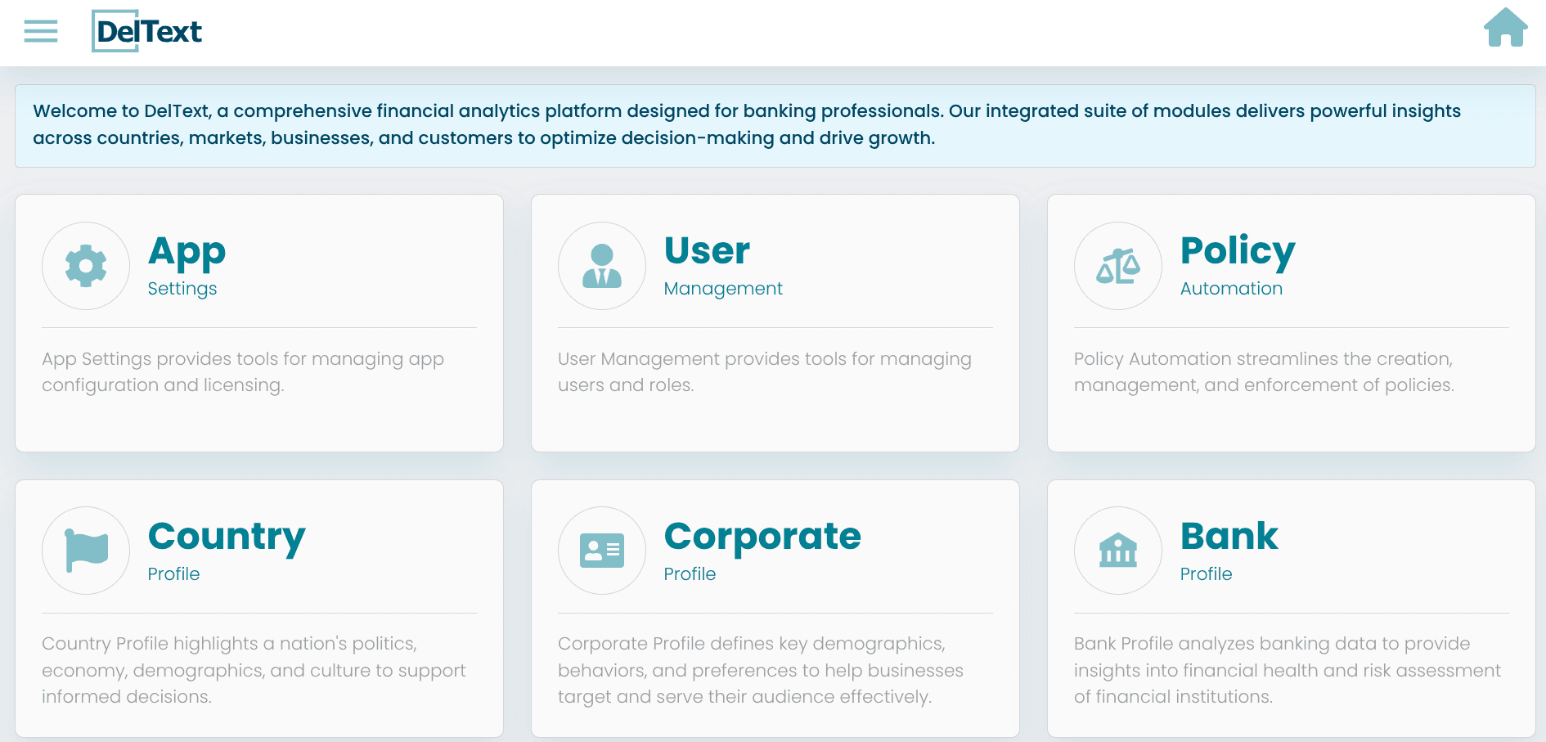
Task: Go to the Corporate Profile heading
Action: (x=762, y=537)
